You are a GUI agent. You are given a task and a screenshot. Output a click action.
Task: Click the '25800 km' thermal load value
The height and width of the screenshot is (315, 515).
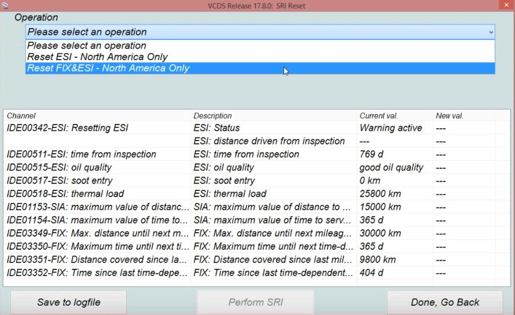[381, 194]
